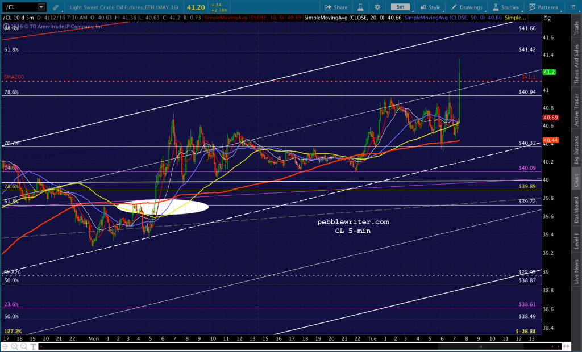Open the Studies dropdown menu

505,7
